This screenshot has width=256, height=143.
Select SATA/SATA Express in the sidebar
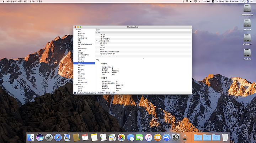[85, 44]
